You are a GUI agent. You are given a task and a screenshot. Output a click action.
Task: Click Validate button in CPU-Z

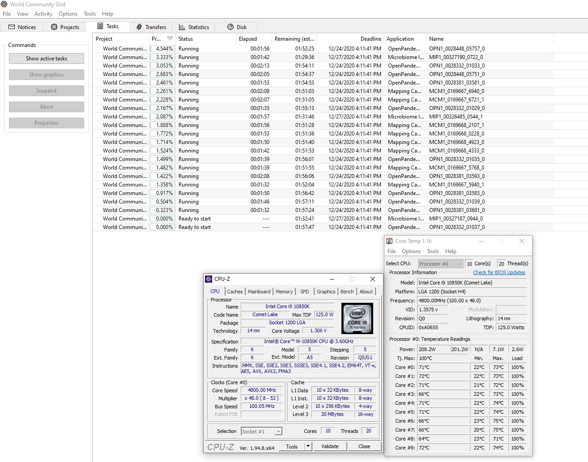(x=330, y=446)
